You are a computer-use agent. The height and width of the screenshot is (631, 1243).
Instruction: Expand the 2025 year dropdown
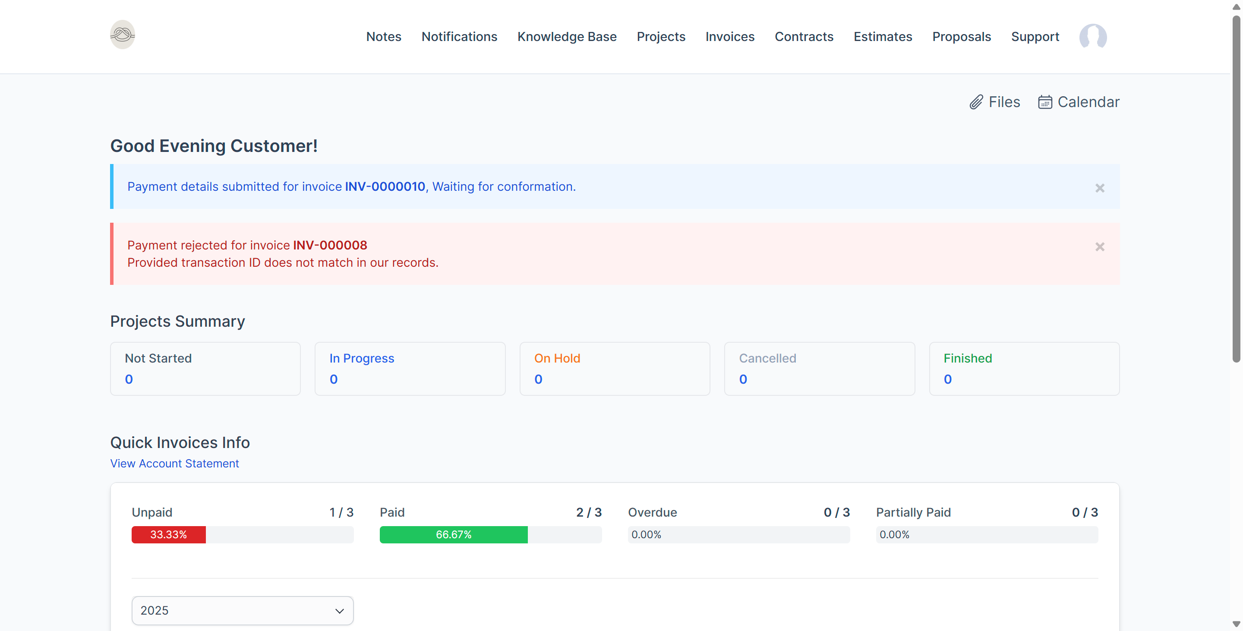pos(242,610)
